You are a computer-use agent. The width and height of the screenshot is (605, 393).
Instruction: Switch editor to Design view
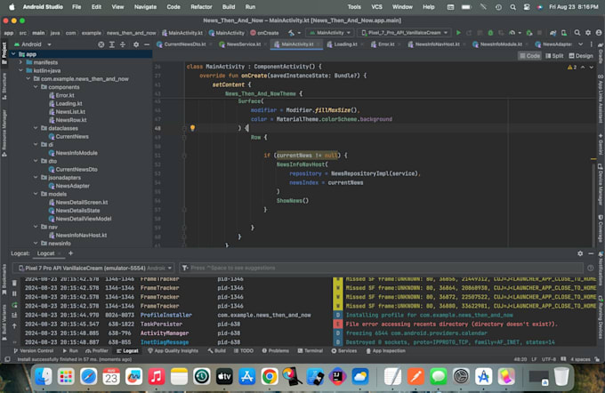(x=581, y=56)
